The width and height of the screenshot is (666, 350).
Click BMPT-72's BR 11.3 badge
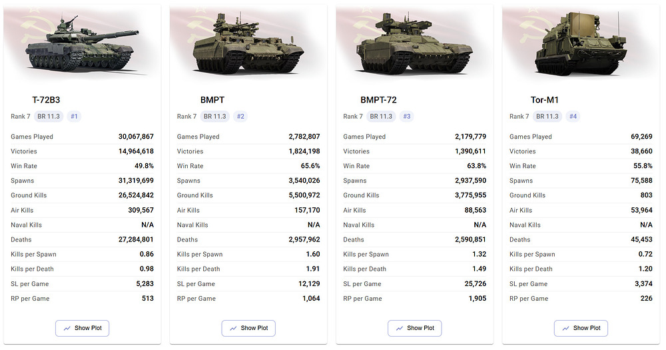pos(381,117)
